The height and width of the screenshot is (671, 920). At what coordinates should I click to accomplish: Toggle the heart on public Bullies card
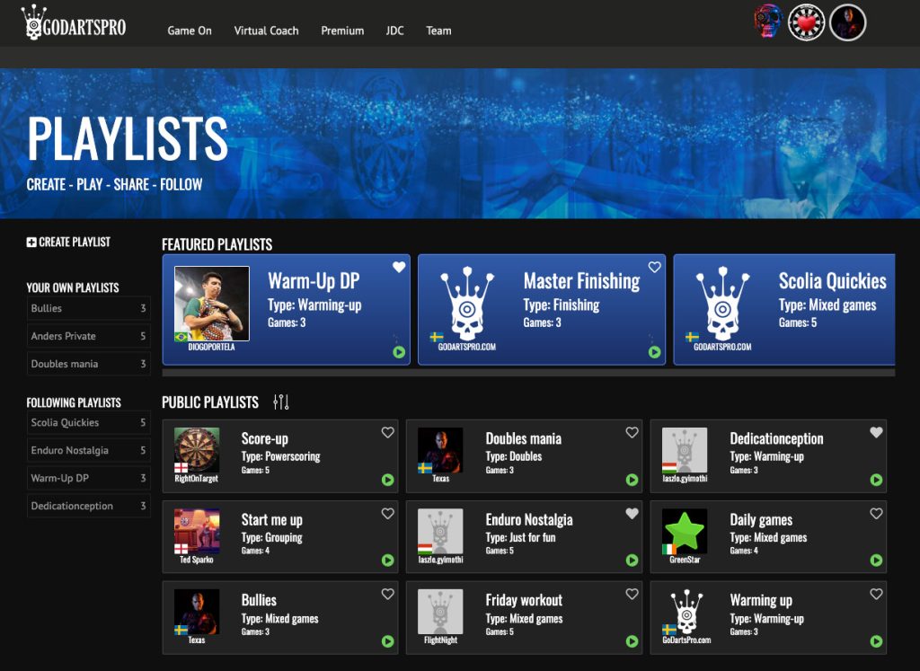(x=388, y=594)
